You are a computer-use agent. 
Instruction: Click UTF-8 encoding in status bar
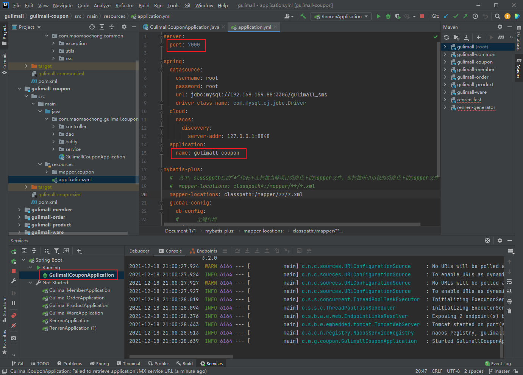[453, 371]
